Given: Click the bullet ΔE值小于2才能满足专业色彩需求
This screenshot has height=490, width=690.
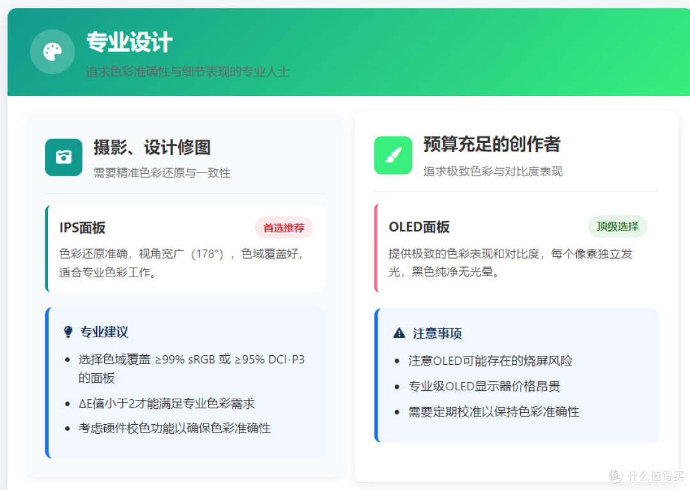Looking at the screenshot, I should pos(167,403).
